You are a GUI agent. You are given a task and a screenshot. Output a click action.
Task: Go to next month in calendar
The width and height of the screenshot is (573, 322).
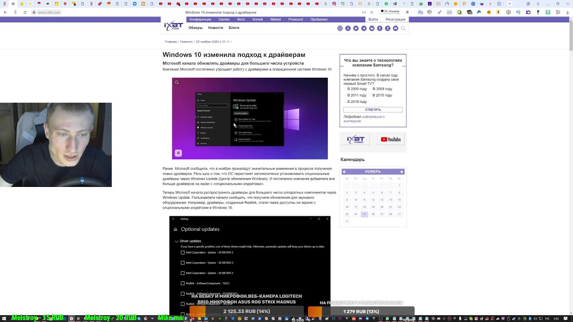(x=402, y=172)
